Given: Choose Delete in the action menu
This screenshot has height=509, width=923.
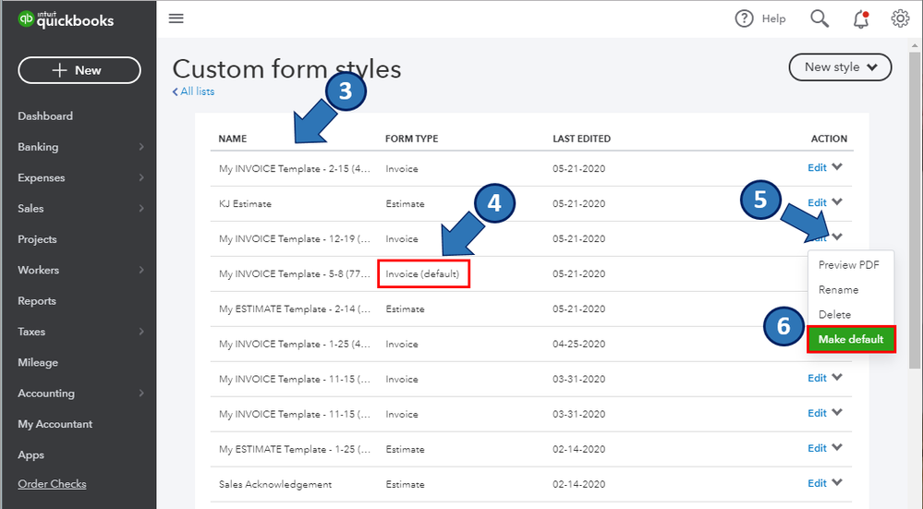Looking at the screenshot, I should point(835,315).
